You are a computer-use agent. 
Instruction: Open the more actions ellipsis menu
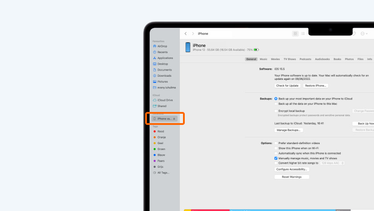[x=364, y=34]
